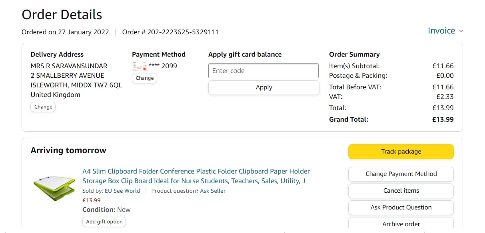Expand the Invoice dropdown
The height and width of the screenshot is (233, 485).
tap(445, 31)
